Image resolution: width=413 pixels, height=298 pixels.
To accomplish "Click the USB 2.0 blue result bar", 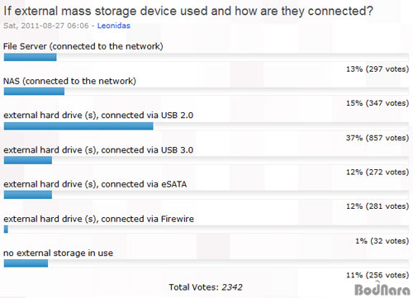I will pos(78,126).
